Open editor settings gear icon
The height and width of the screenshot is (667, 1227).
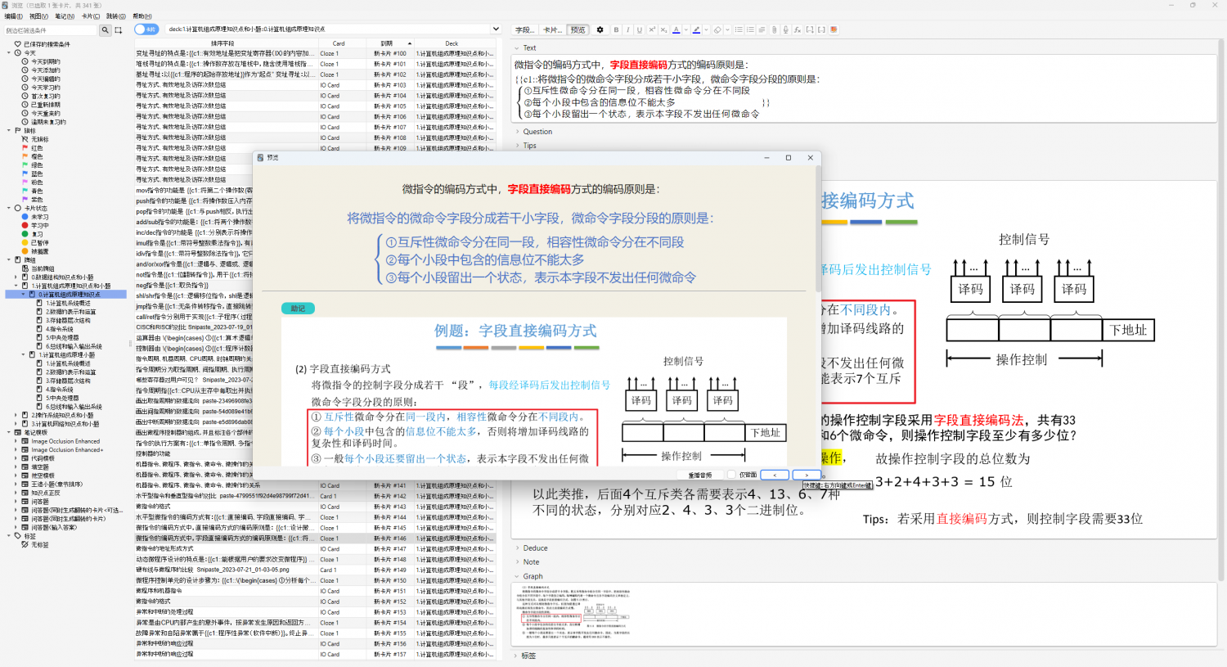(600, 29)
